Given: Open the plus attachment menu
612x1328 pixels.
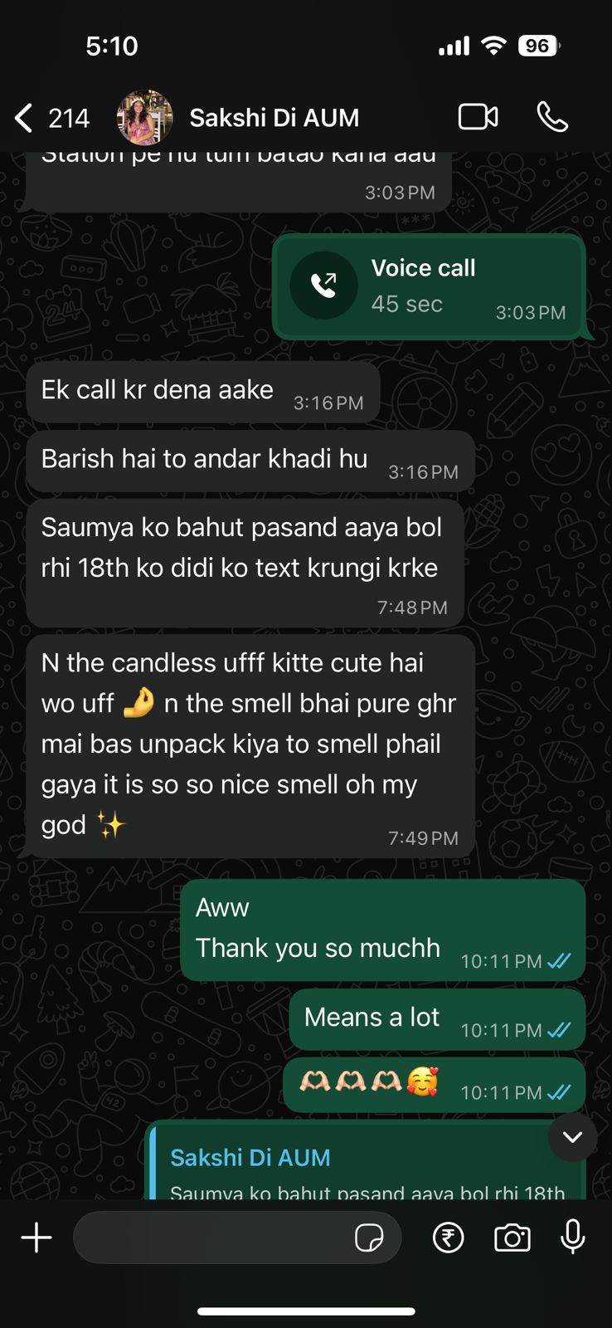Looking at the screenshot, I should [x=36, y=1238].
